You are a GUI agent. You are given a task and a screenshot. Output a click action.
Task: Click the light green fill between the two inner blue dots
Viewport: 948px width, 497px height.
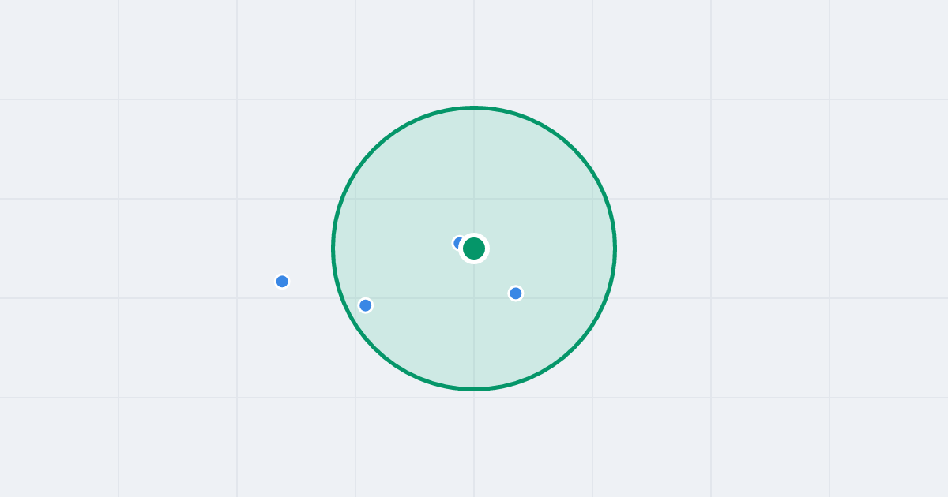(440, 299)
